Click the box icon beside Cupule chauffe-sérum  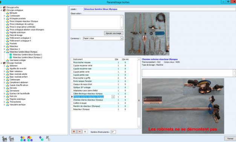[x=8, y=85]
